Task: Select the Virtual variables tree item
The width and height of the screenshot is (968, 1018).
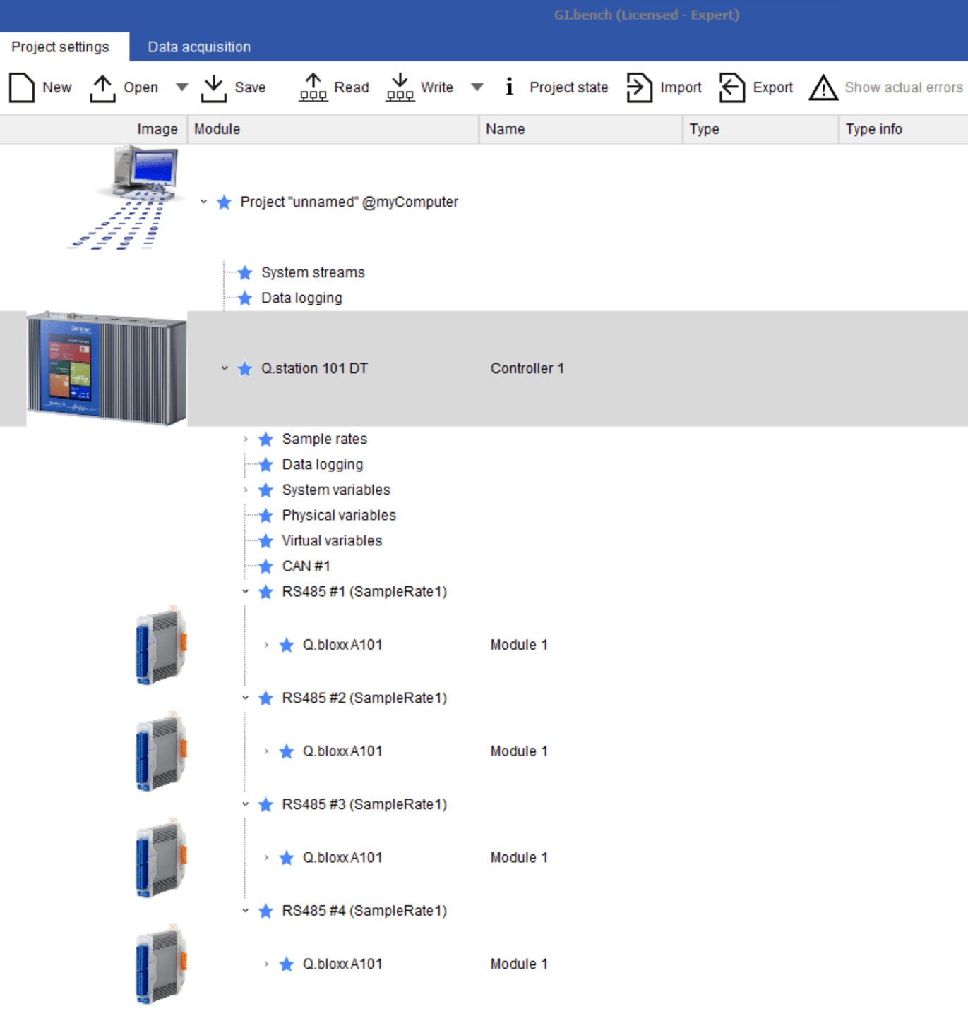Action: coord(332,540)
